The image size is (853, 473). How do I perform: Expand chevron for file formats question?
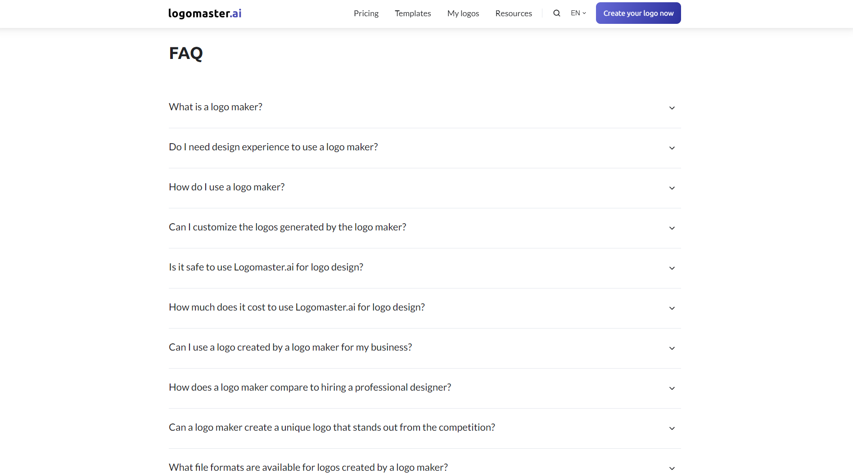click(672, 468)
